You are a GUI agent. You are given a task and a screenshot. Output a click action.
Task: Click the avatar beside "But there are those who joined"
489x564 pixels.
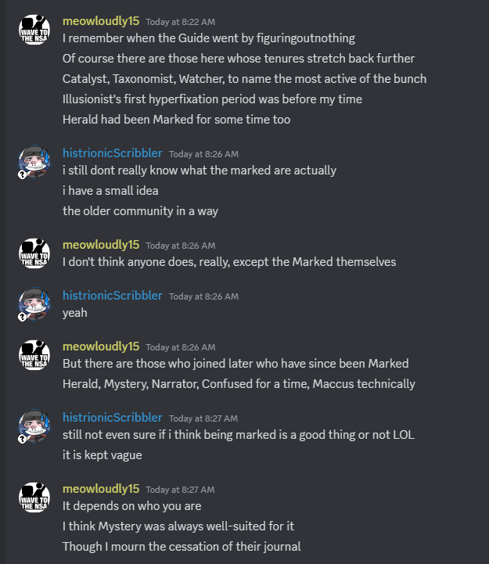pyautogui.click(x=34, y=355)
